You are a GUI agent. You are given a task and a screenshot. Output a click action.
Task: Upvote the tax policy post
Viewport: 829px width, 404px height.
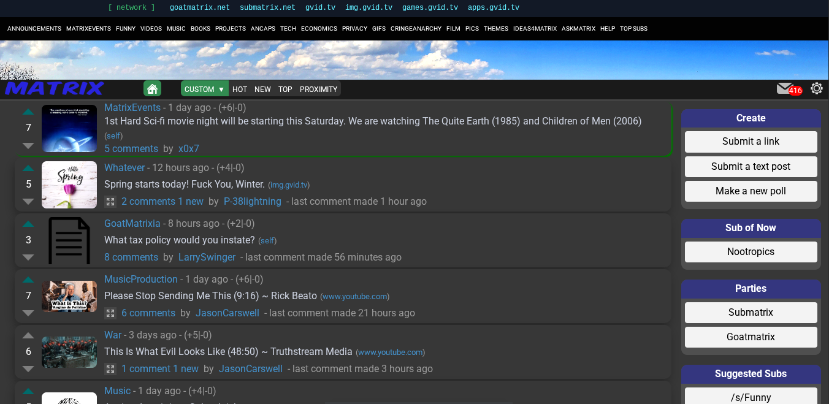click(28, 224)
